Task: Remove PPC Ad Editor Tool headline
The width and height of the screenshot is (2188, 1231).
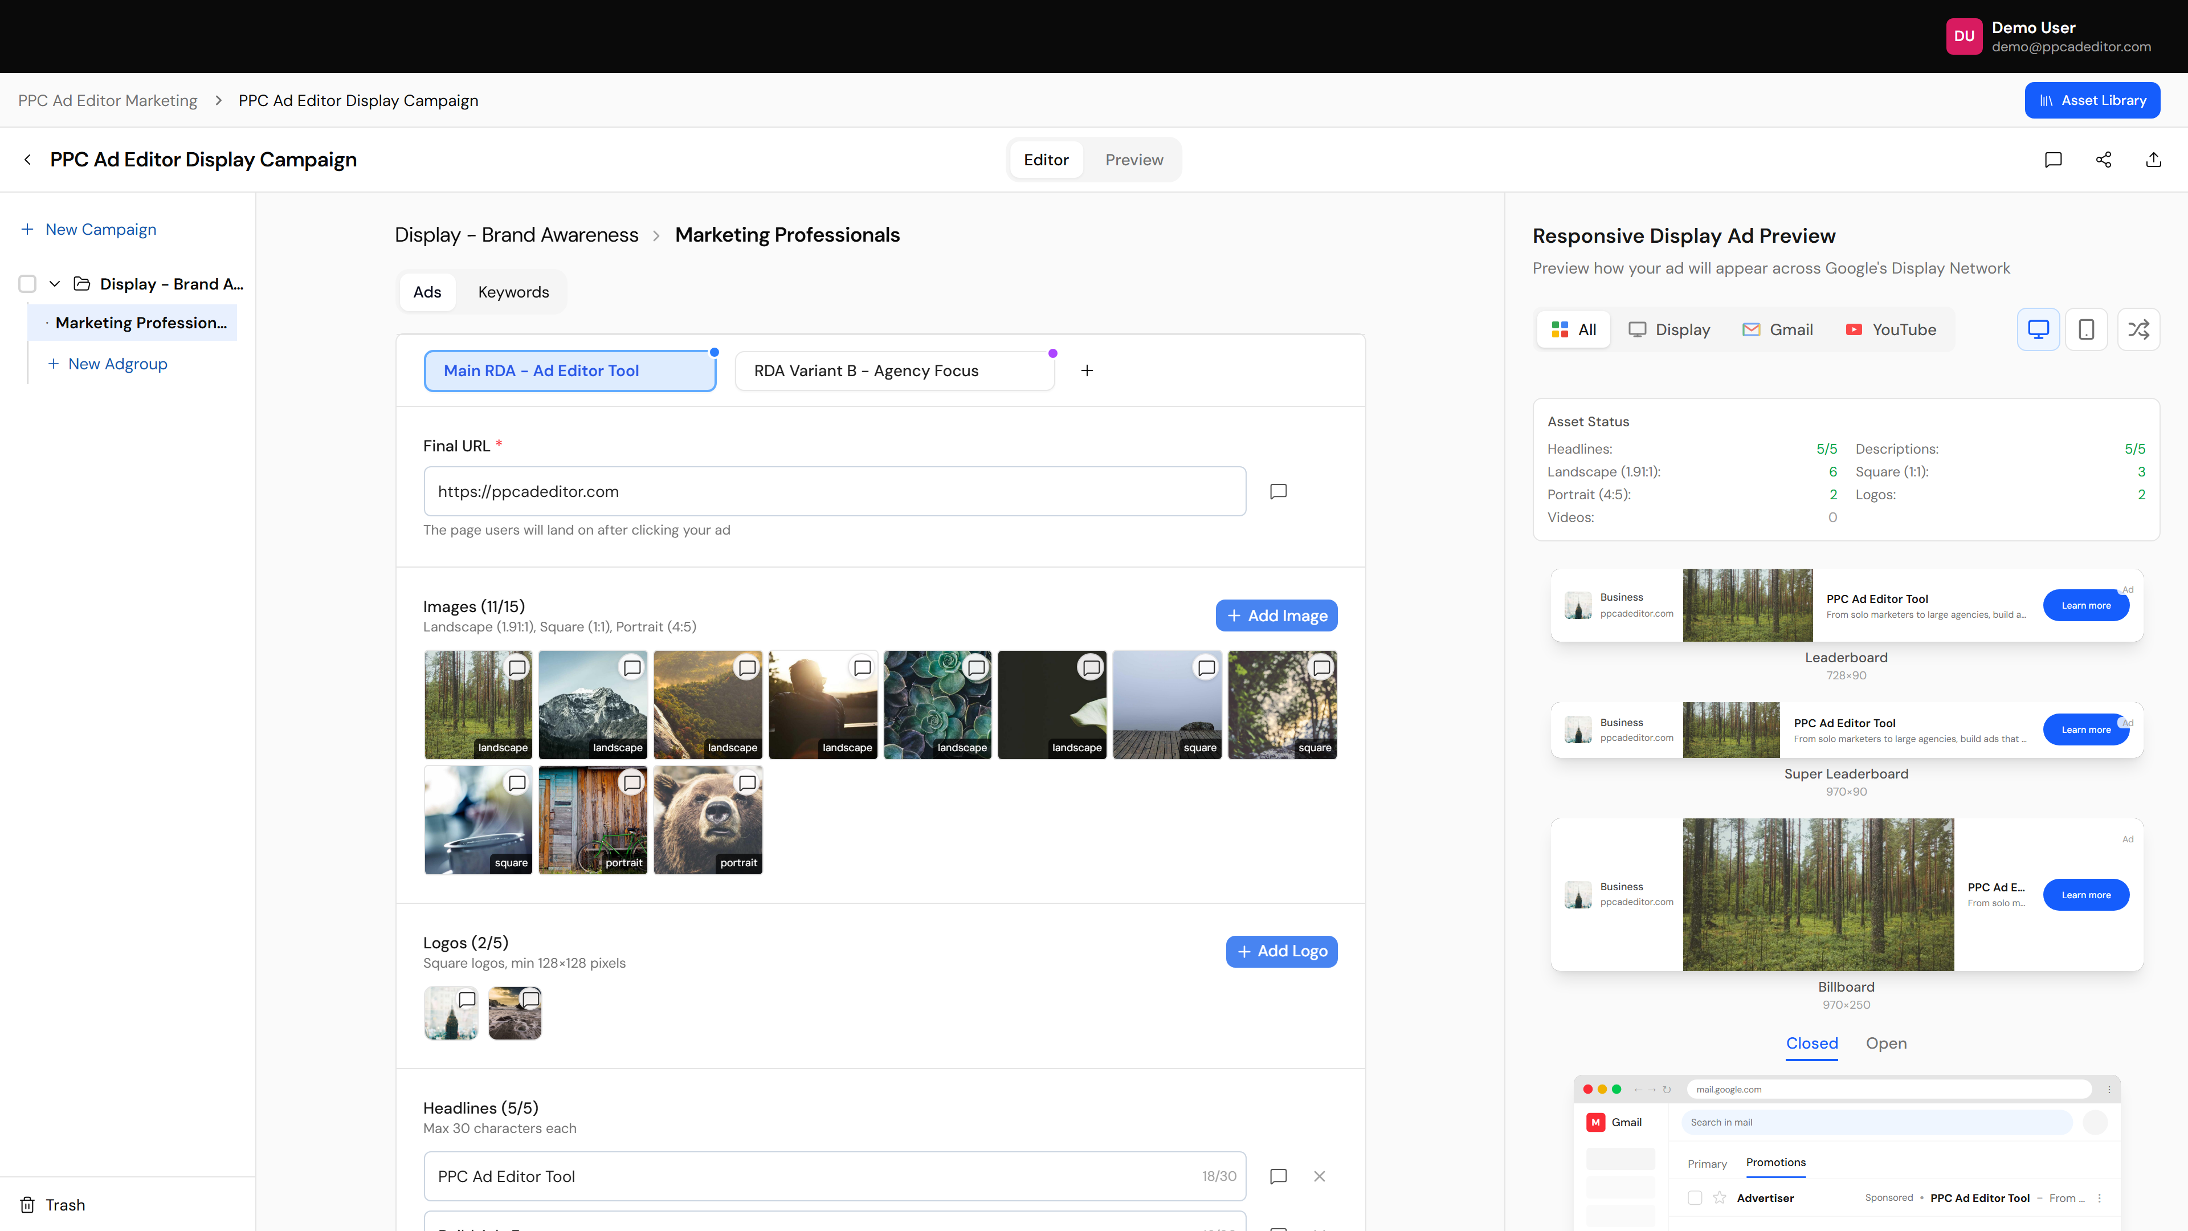Action: (1319, 1177)
